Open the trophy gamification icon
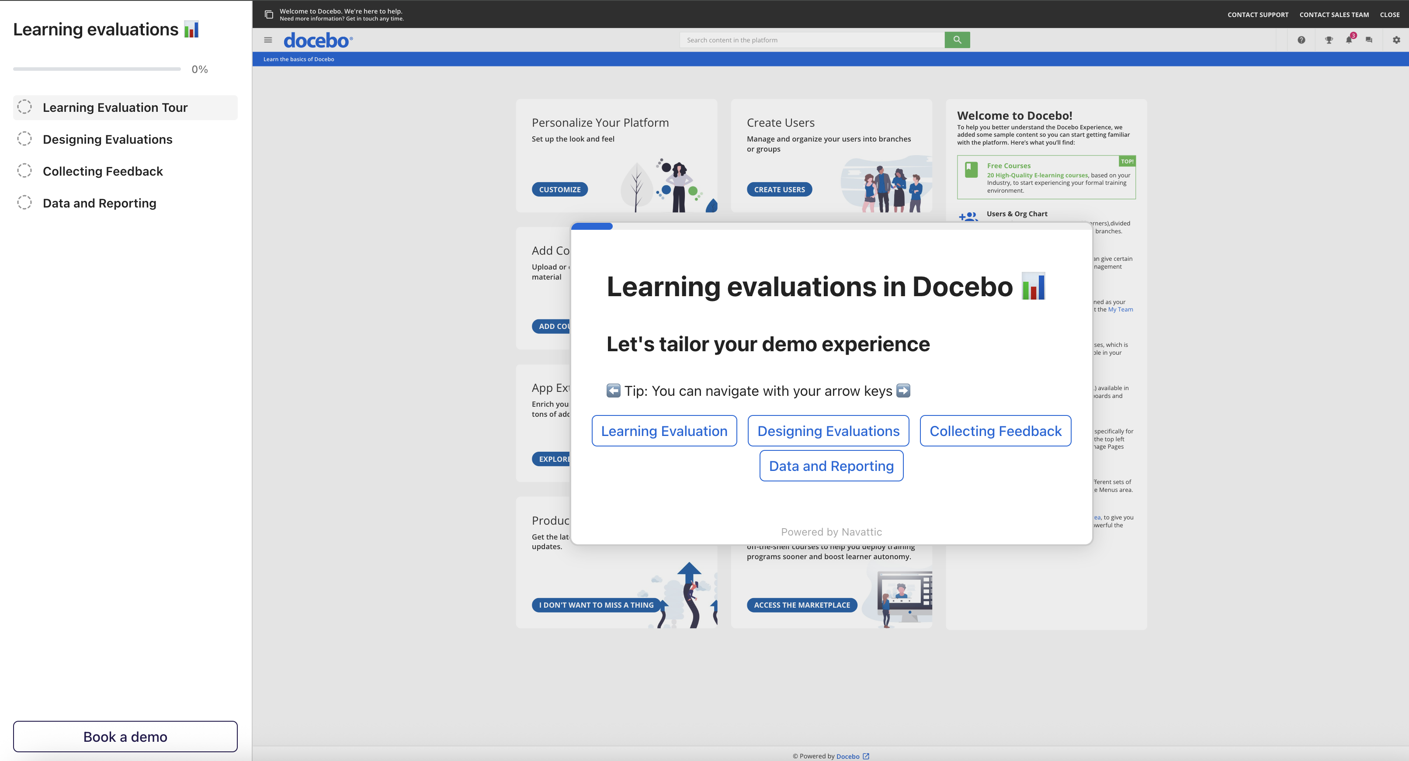This screenshot has width=1409, height=761. point(1329,40)
